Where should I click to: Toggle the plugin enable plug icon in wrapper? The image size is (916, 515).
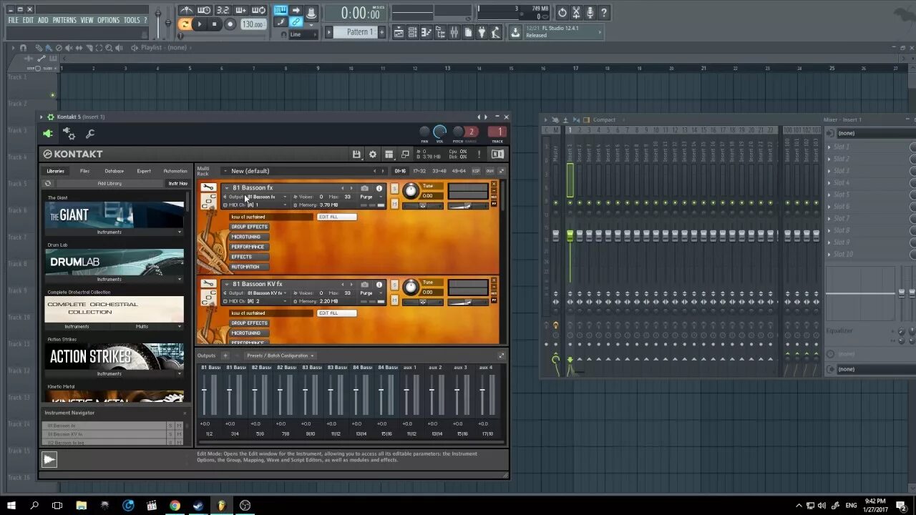(x=47, y=133)
